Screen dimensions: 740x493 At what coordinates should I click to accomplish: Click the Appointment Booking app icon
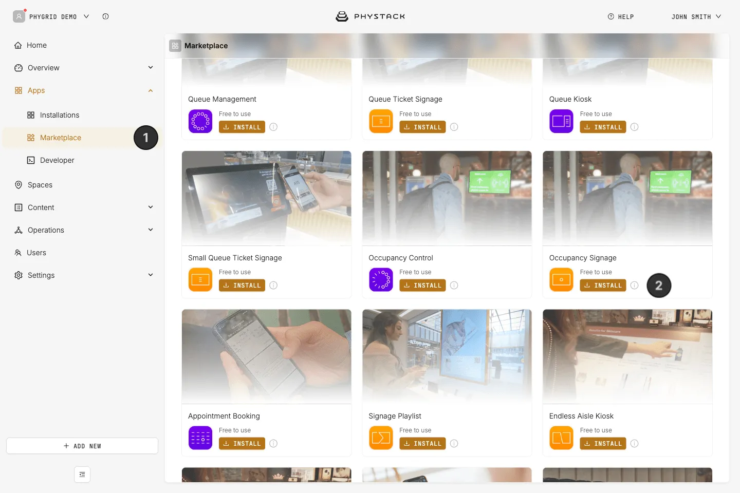(200, 438)
